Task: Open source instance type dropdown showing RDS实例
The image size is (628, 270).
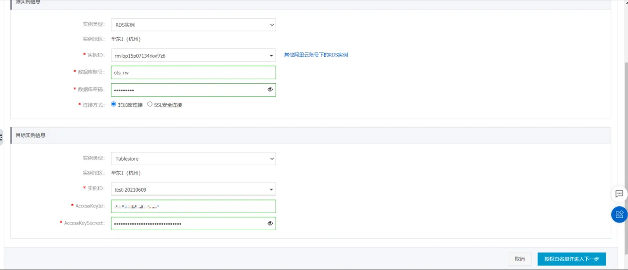Action: click(193, 25)
